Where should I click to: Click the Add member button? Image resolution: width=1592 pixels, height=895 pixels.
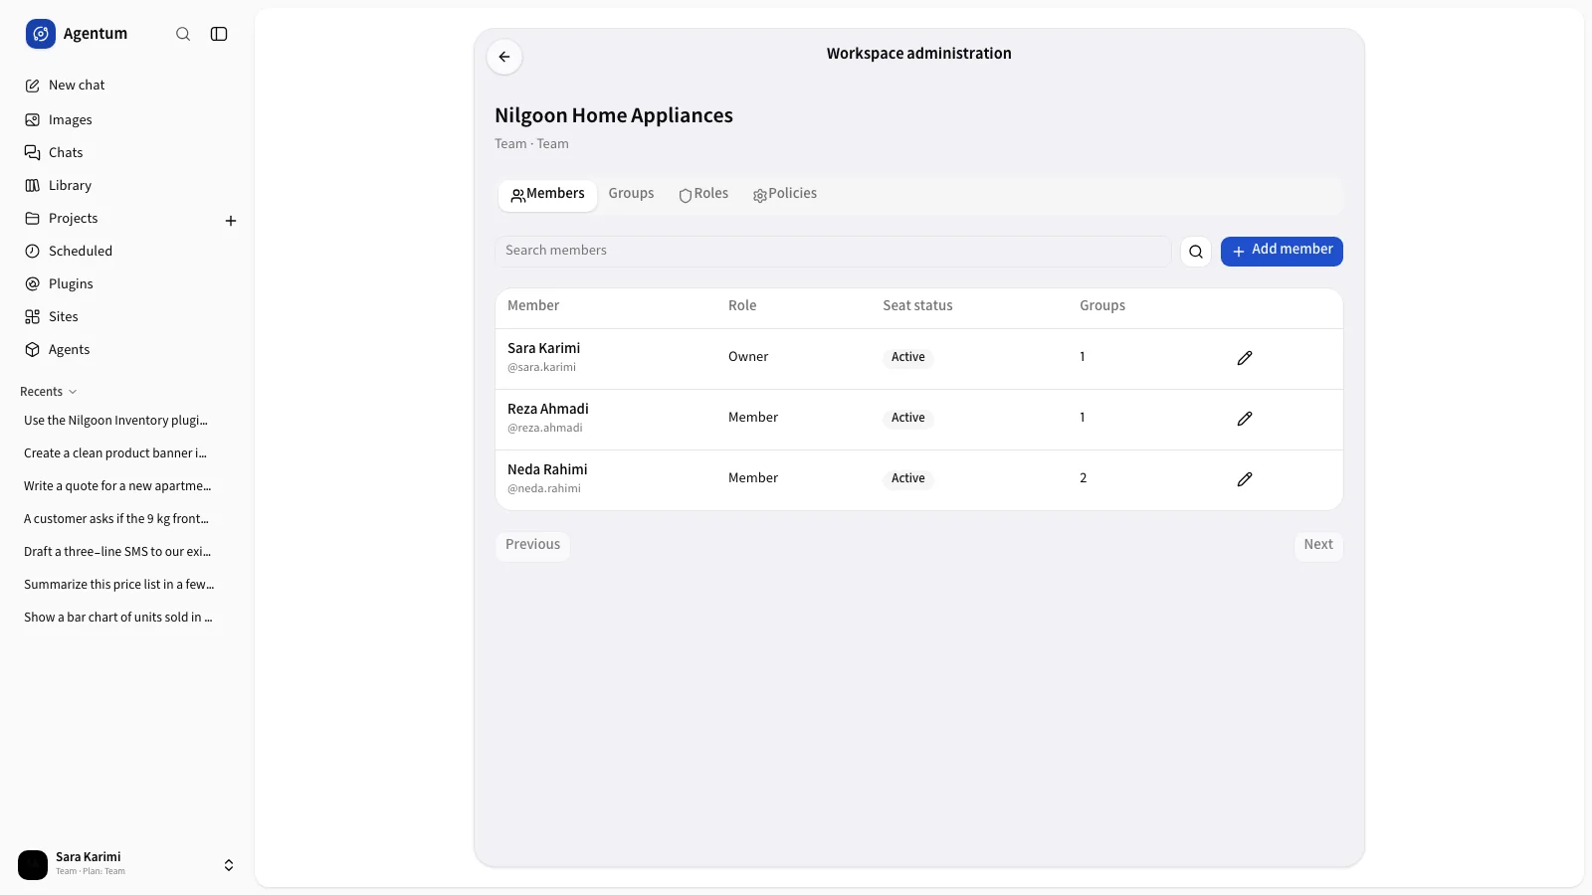(1282, 251)
